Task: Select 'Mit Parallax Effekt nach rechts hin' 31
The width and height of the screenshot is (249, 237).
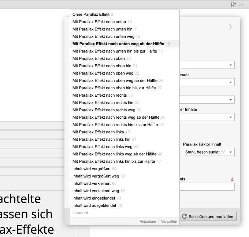Action: click(x=125, y=103)
